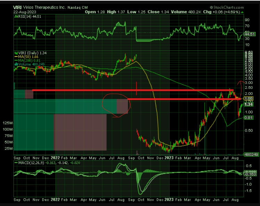Click the 4.00 price axis label

(x=249, y=75)
